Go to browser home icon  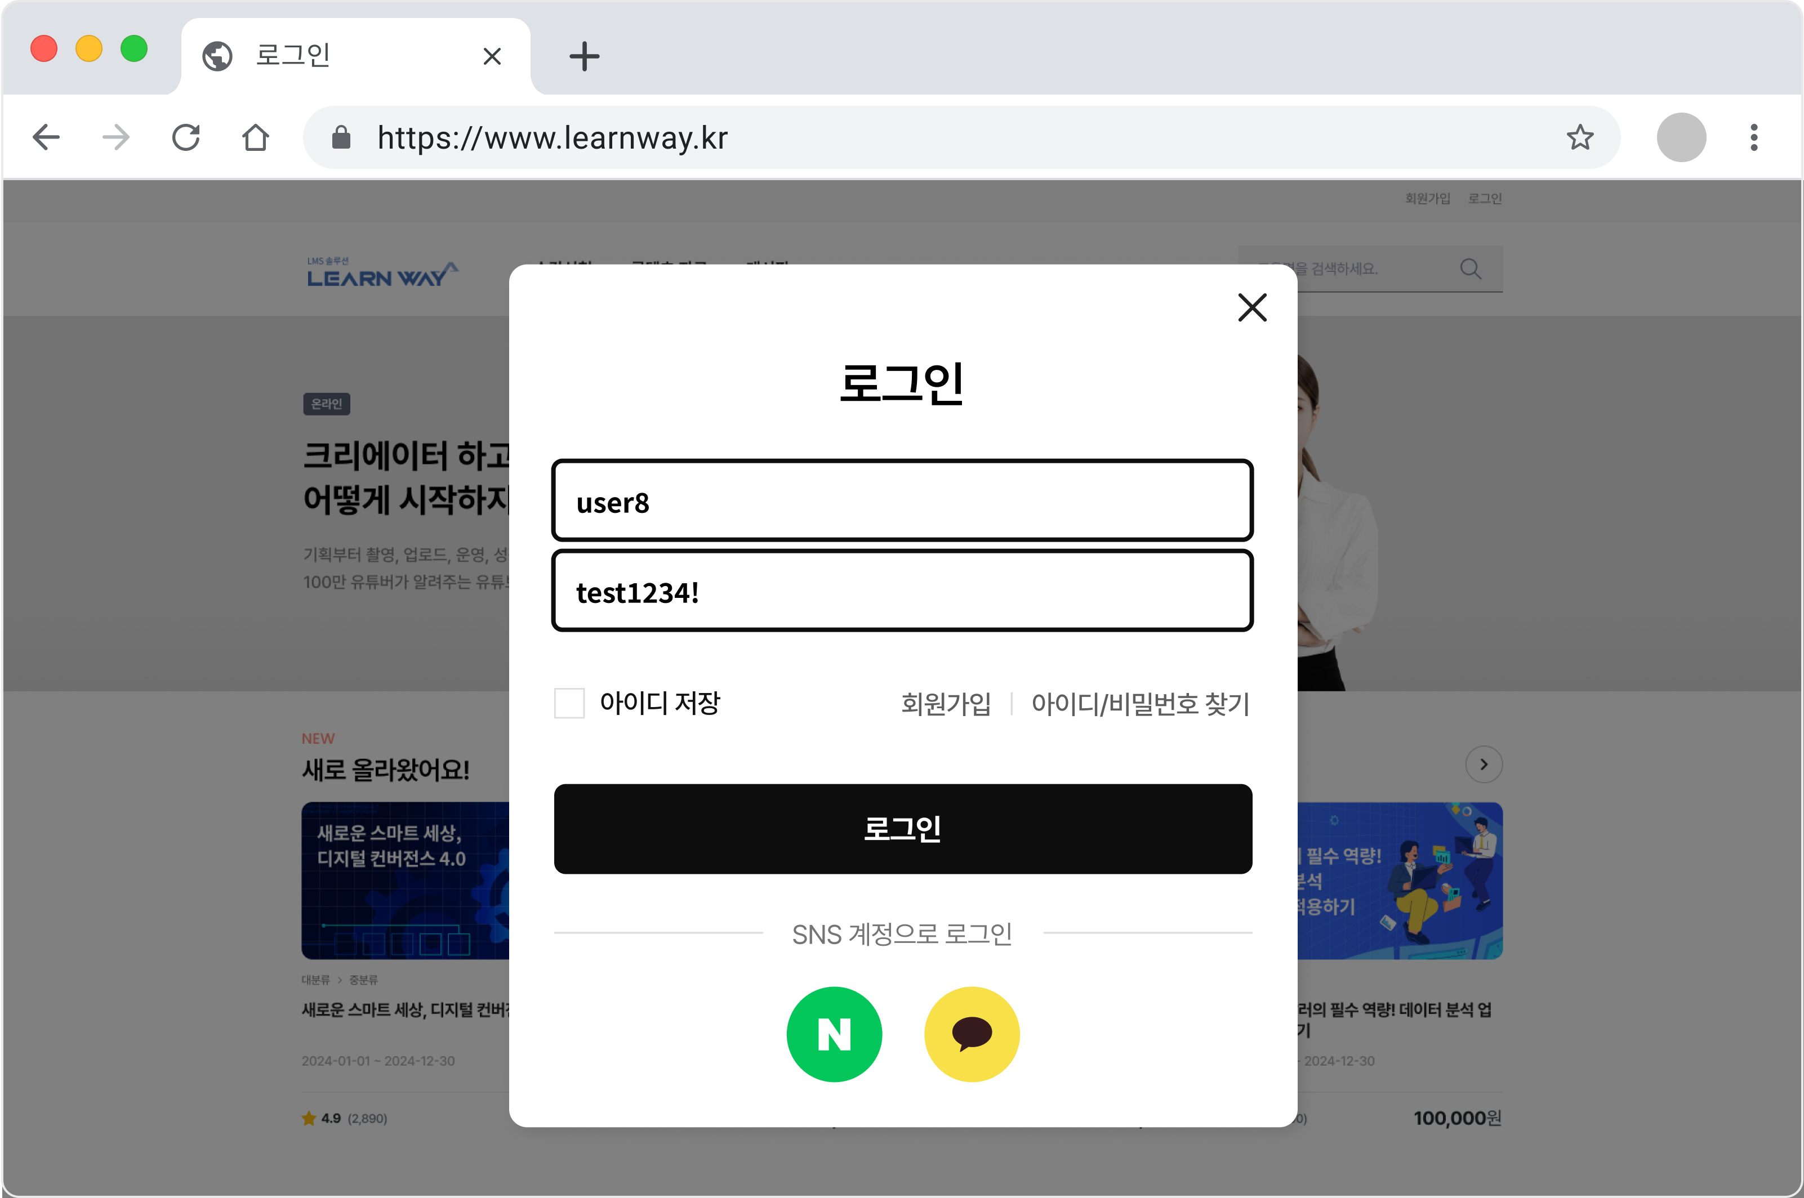click(x=255, y=137)
